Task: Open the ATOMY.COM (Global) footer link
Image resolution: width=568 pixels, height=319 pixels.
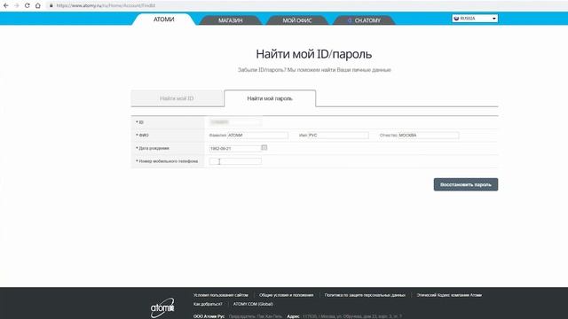Action: click(253, 304)
